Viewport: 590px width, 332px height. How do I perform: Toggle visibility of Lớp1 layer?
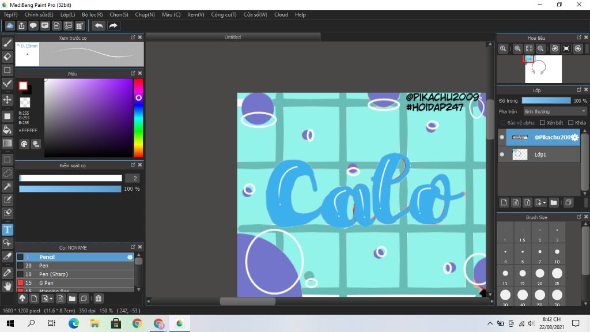tap(502, 154)
